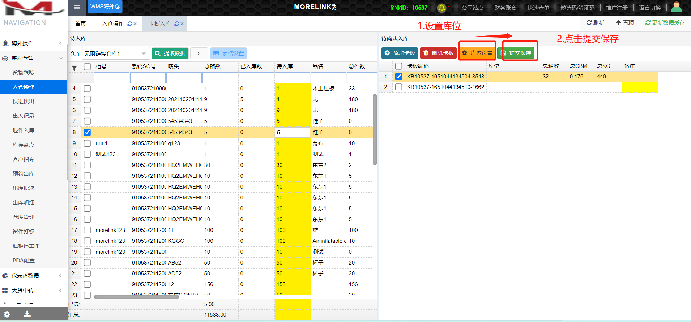
Task: Click the settings gear icon in sidebar footer
Action: pyautogui.click(x=7, y=314)
